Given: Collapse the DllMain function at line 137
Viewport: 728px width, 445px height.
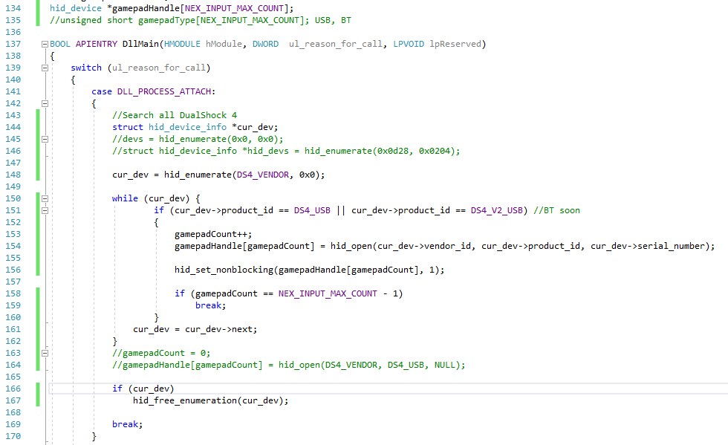Looking at the screenshot, I should [45, 44].
